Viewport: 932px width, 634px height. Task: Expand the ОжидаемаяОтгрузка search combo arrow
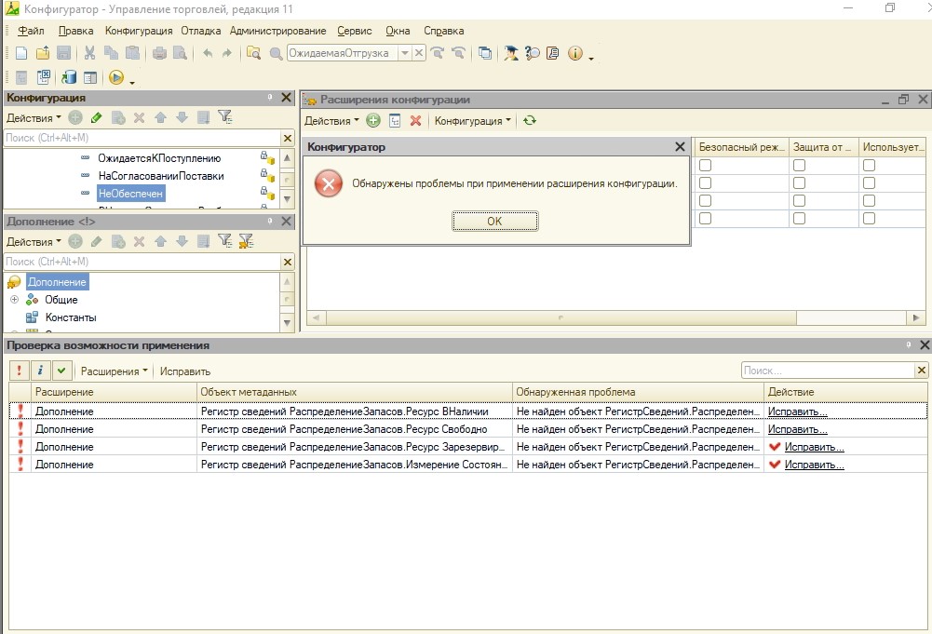click(x=405, y=53)
